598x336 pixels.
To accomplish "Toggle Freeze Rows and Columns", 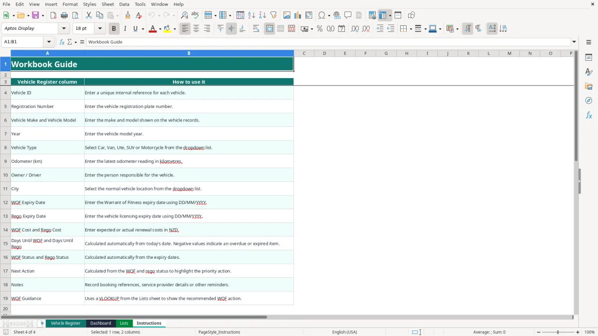I will tap(383, 15).
